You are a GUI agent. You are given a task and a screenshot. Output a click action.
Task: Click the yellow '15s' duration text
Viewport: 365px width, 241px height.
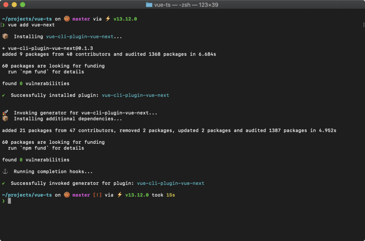171,195
